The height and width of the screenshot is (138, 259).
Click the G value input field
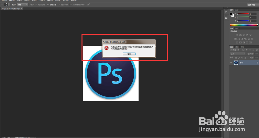(253, 18)
